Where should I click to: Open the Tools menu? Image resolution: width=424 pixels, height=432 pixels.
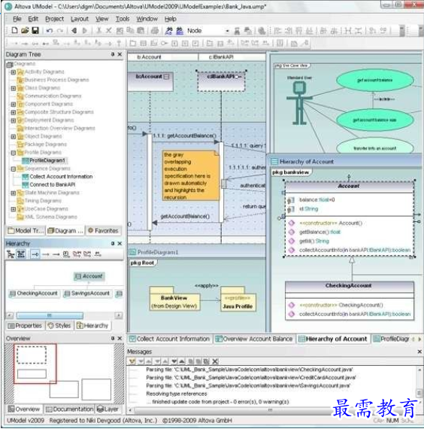pyautogui.click(x=123, y=19)
